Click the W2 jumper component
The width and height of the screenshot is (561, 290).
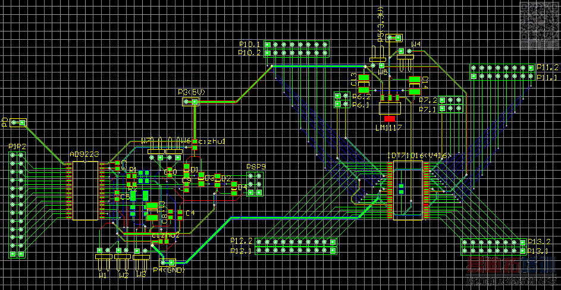123,259
